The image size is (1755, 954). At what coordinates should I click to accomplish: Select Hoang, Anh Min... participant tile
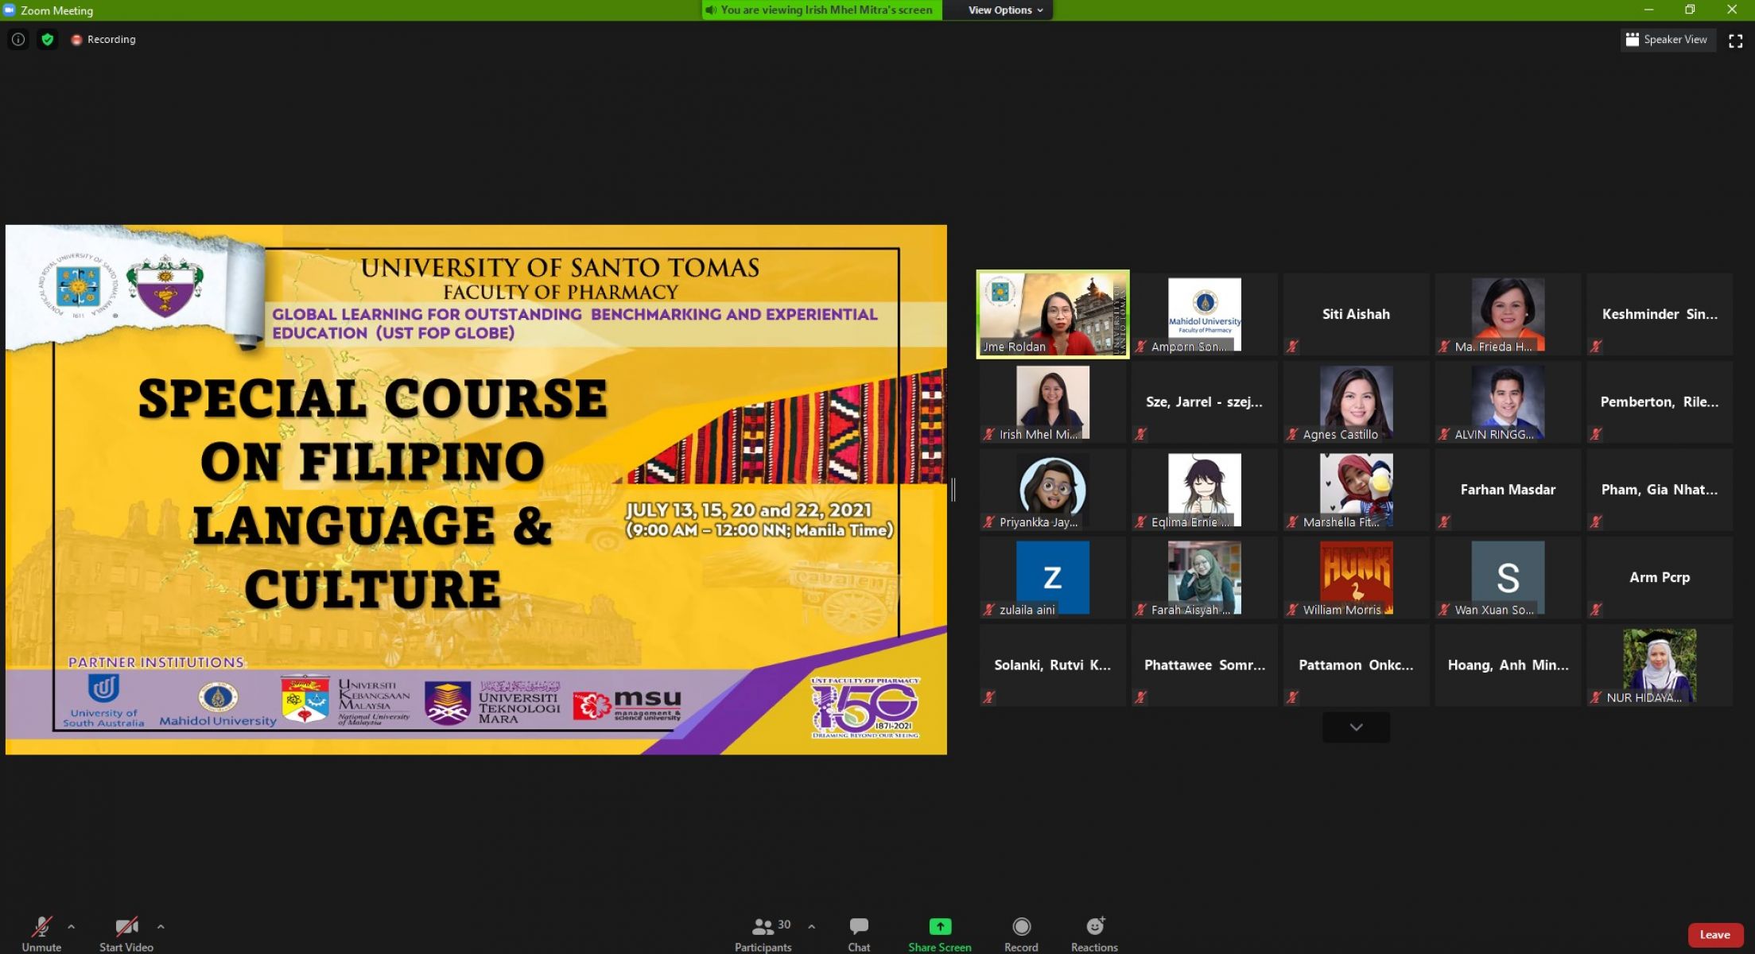[1508, 665]
